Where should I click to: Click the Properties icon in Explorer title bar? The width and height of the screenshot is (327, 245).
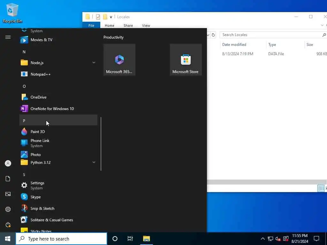tap(98, 17)
